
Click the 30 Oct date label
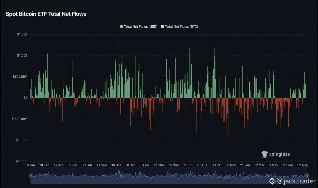click(x=116, y=165)
